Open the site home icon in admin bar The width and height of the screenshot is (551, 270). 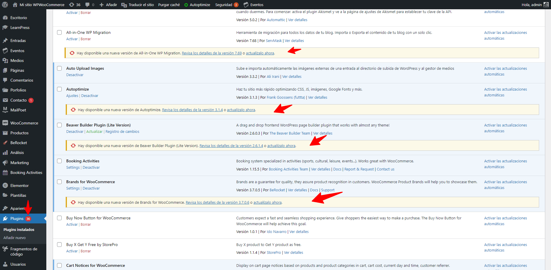pos(15,5)
